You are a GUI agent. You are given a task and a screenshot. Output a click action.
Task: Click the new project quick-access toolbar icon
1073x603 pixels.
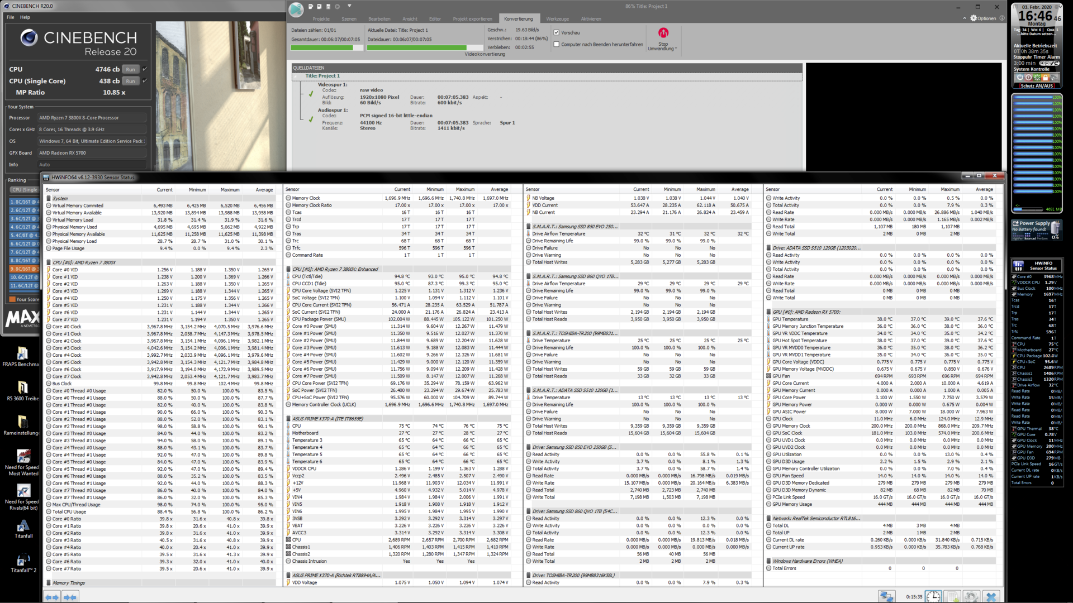[x=311, y=7]
